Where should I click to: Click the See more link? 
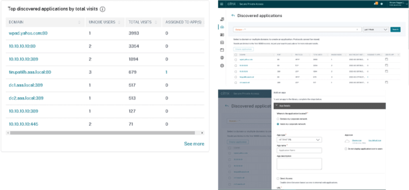click(x=194, y=144)
